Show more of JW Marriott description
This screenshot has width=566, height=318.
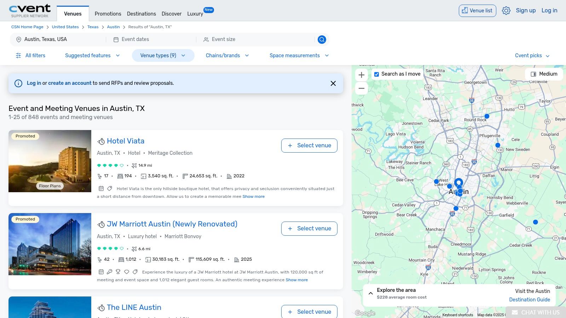297,280
